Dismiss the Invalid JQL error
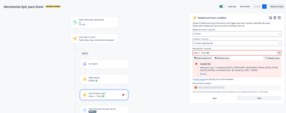 pos(203,74)
